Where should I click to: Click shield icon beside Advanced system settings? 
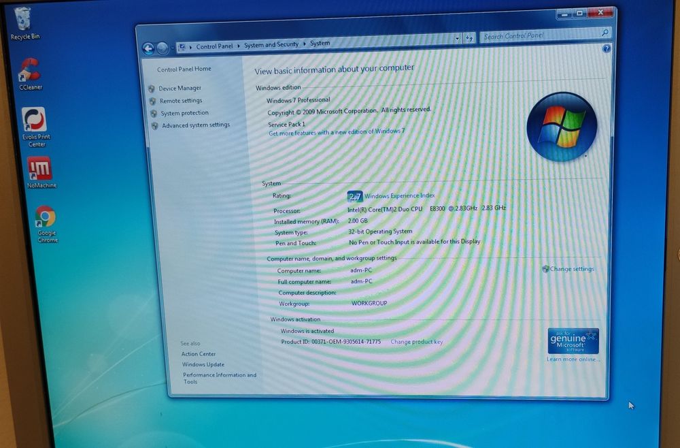point(155,126)
